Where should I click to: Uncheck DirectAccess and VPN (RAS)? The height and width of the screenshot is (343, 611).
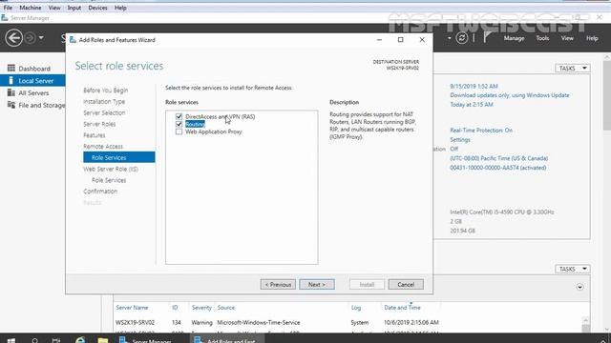[179, 116]
